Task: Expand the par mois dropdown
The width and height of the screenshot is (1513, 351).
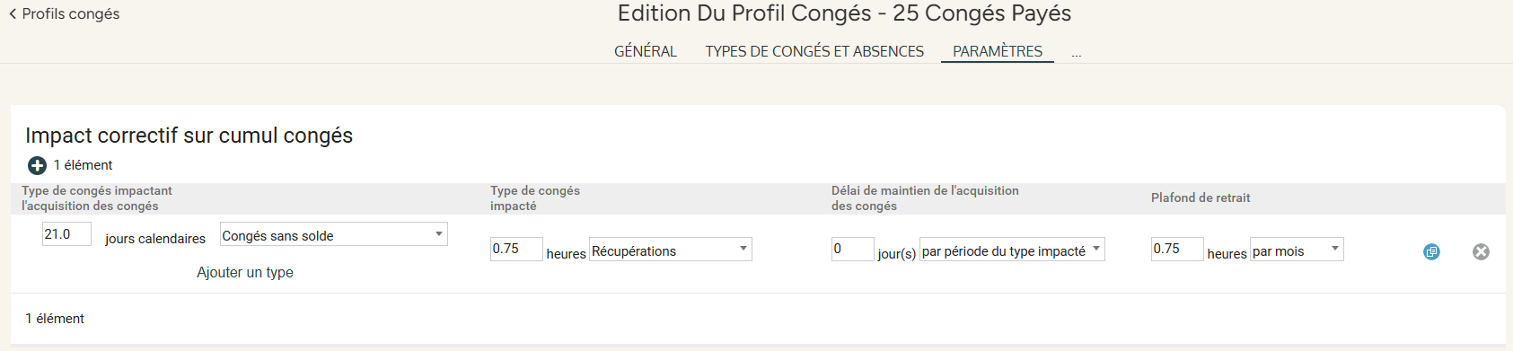Action: point(1297,250)
